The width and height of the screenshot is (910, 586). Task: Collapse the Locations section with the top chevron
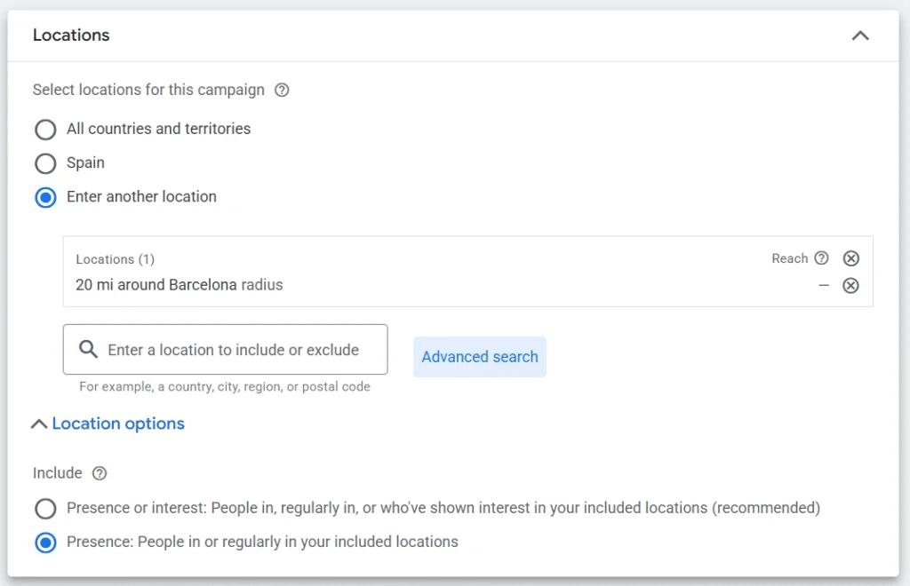tap(859, 36)
